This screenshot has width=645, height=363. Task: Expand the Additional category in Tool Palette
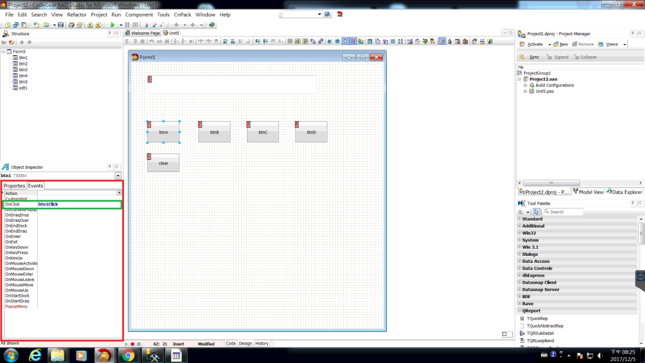520,226
